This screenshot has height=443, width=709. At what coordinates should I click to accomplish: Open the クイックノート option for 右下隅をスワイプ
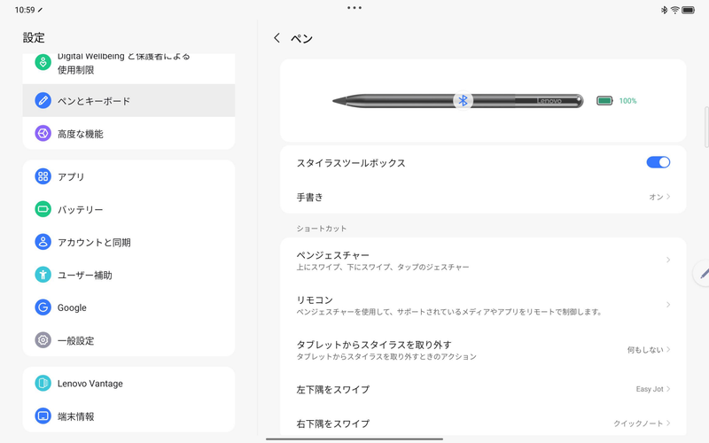pos(642,424)
